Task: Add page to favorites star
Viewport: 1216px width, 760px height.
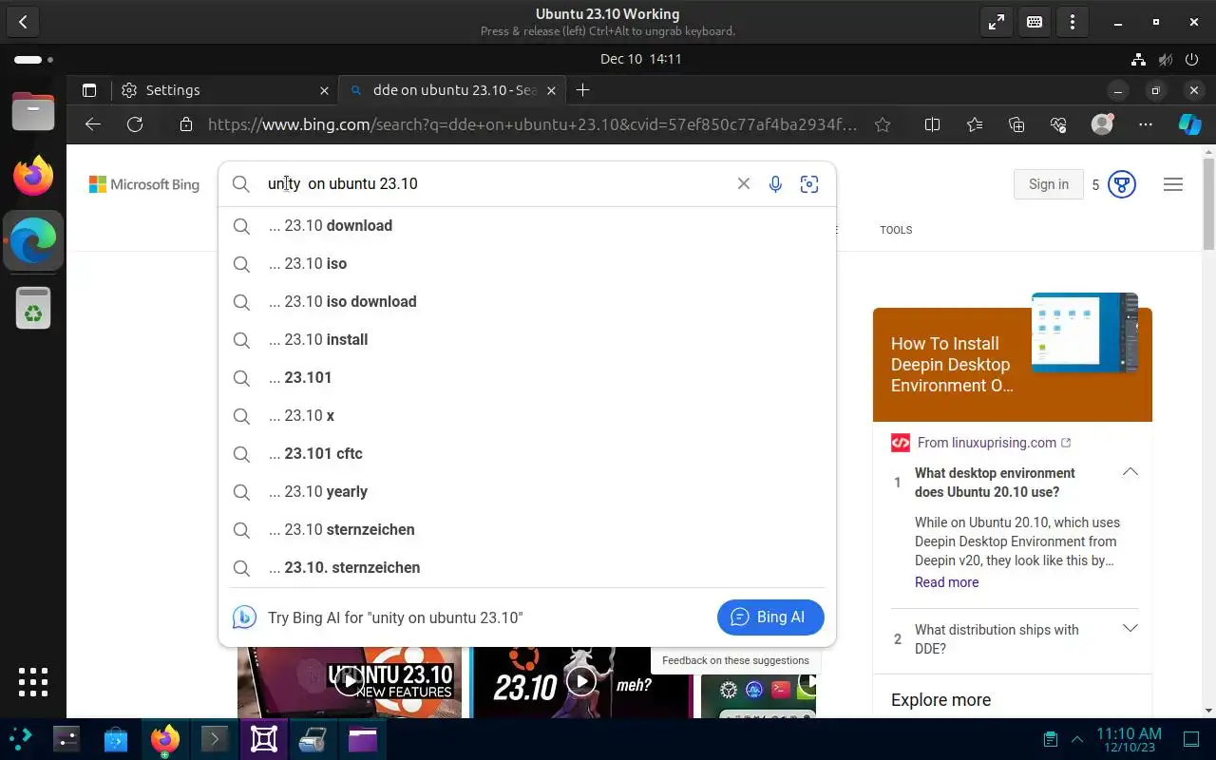Action: pyautogui.click(x=883, y=124)
